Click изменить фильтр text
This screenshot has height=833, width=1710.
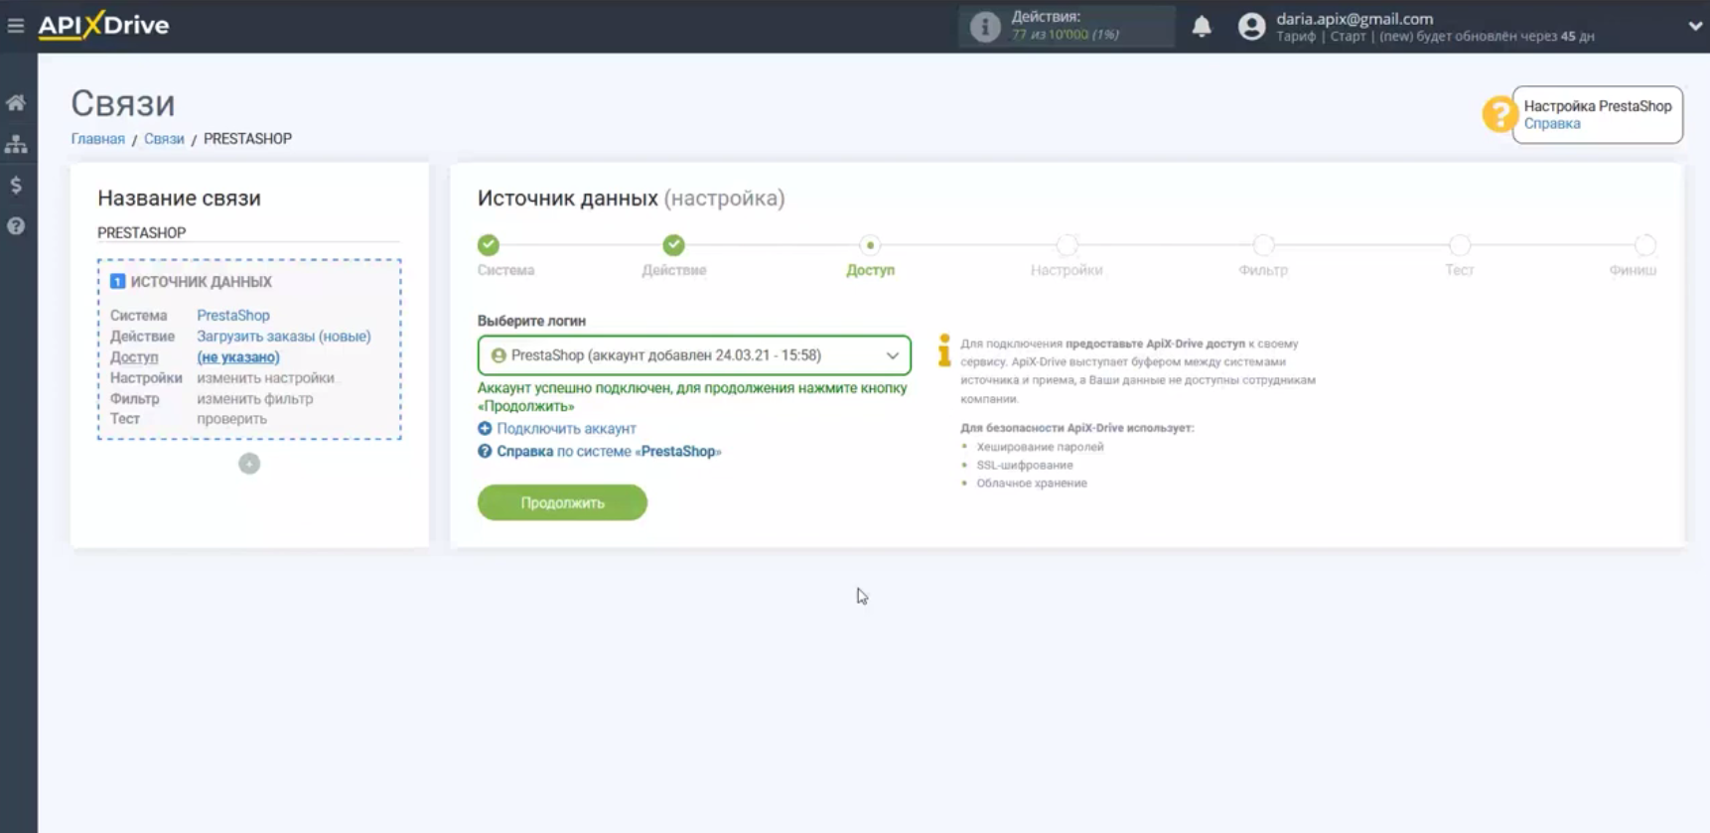coord(254,398)
